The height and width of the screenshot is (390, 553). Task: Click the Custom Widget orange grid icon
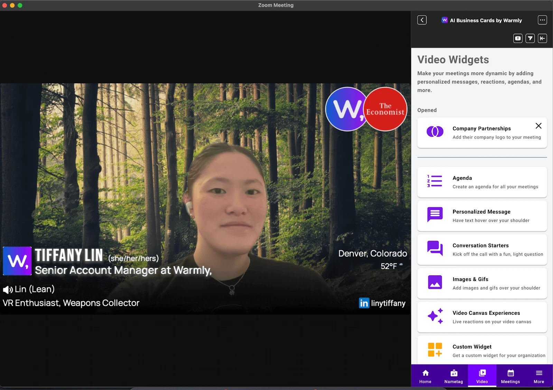435,350
